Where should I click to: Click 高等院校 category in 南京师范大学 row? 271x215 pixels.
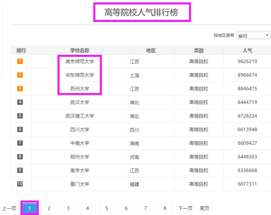(x=199, y=61)
